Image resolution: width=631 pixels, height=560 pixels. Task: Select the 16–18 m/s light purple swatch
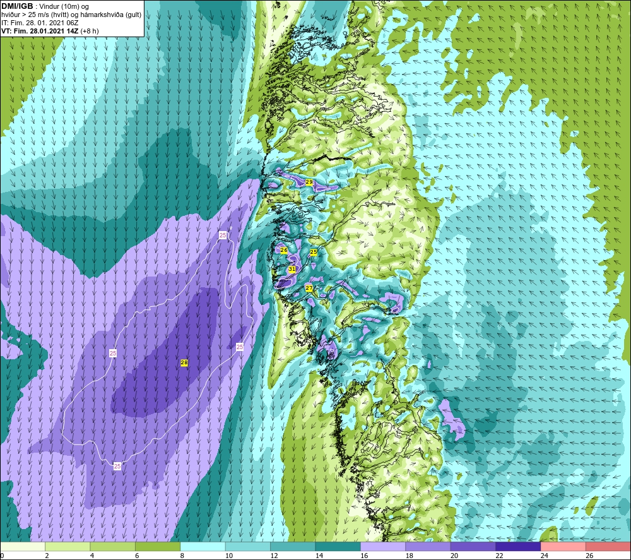point(383,546)
